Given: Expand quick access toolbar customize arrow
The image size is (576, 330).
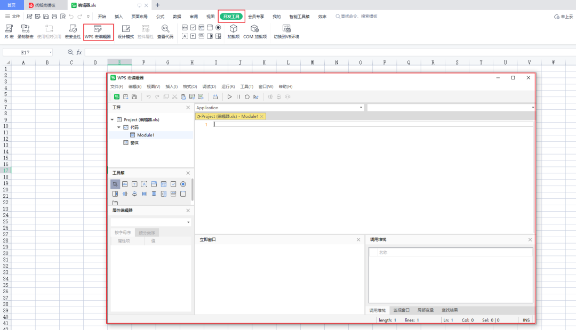Looking at the screenshot, I should (x=88, y=16).
